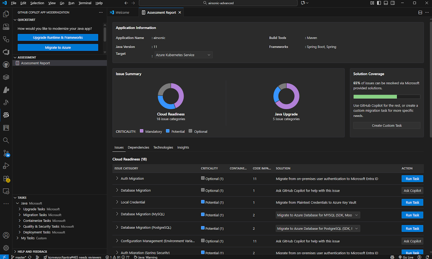Switch to the Dependencies tab
Screen dimensions: 432x259
click(x=138, y=147)
